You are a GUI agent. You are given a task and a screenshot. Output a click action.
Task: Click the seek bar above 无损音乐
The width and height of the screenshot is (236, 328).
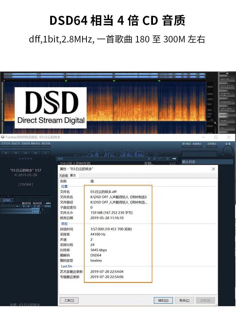(26, 196)
